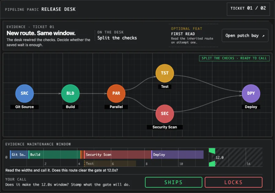The image size is (275, 193).
Task: Click the orange Parallel sliver in timeline
Action: [82, 155]
